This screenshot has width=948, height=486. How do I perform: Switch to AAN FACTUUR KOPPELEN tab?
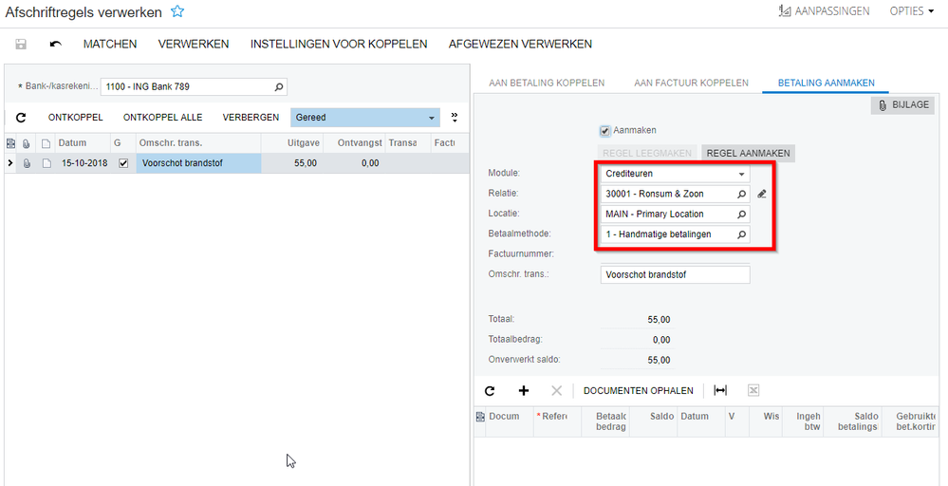tap(691, 83)
